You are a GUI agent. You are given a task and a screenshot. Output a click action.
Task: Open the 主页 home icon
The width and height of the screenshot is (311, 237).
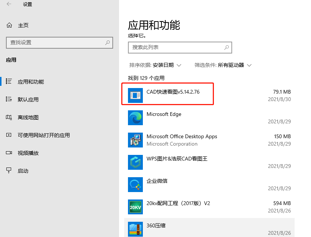pyautogui.click(x=9, y=25)
